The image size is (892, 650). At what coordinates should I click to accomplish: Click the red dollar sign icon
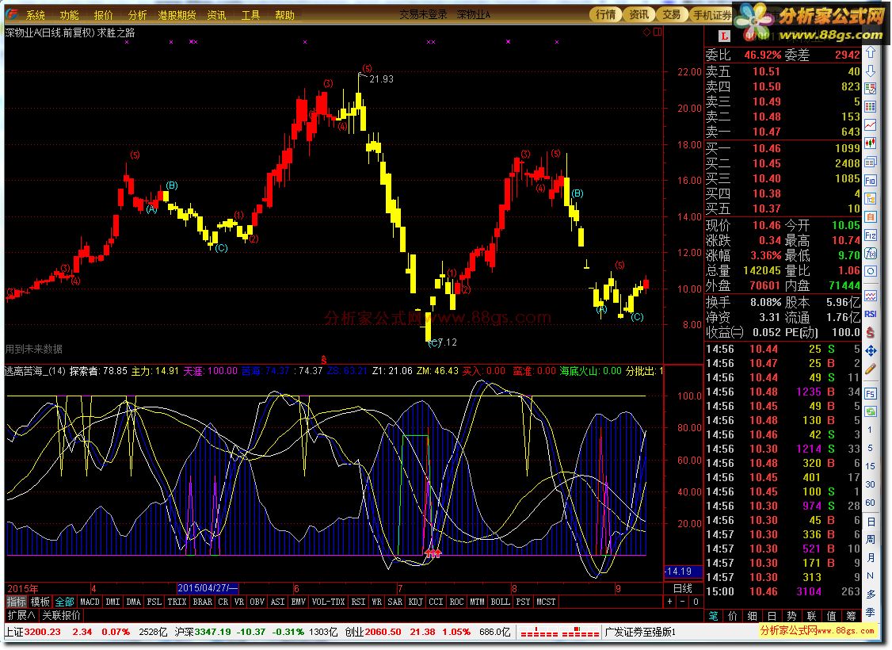pyautogui.click(x=871, y=332)
